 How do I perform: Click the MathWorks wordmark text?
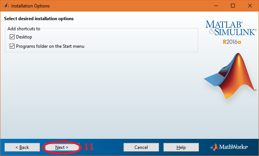235,147
